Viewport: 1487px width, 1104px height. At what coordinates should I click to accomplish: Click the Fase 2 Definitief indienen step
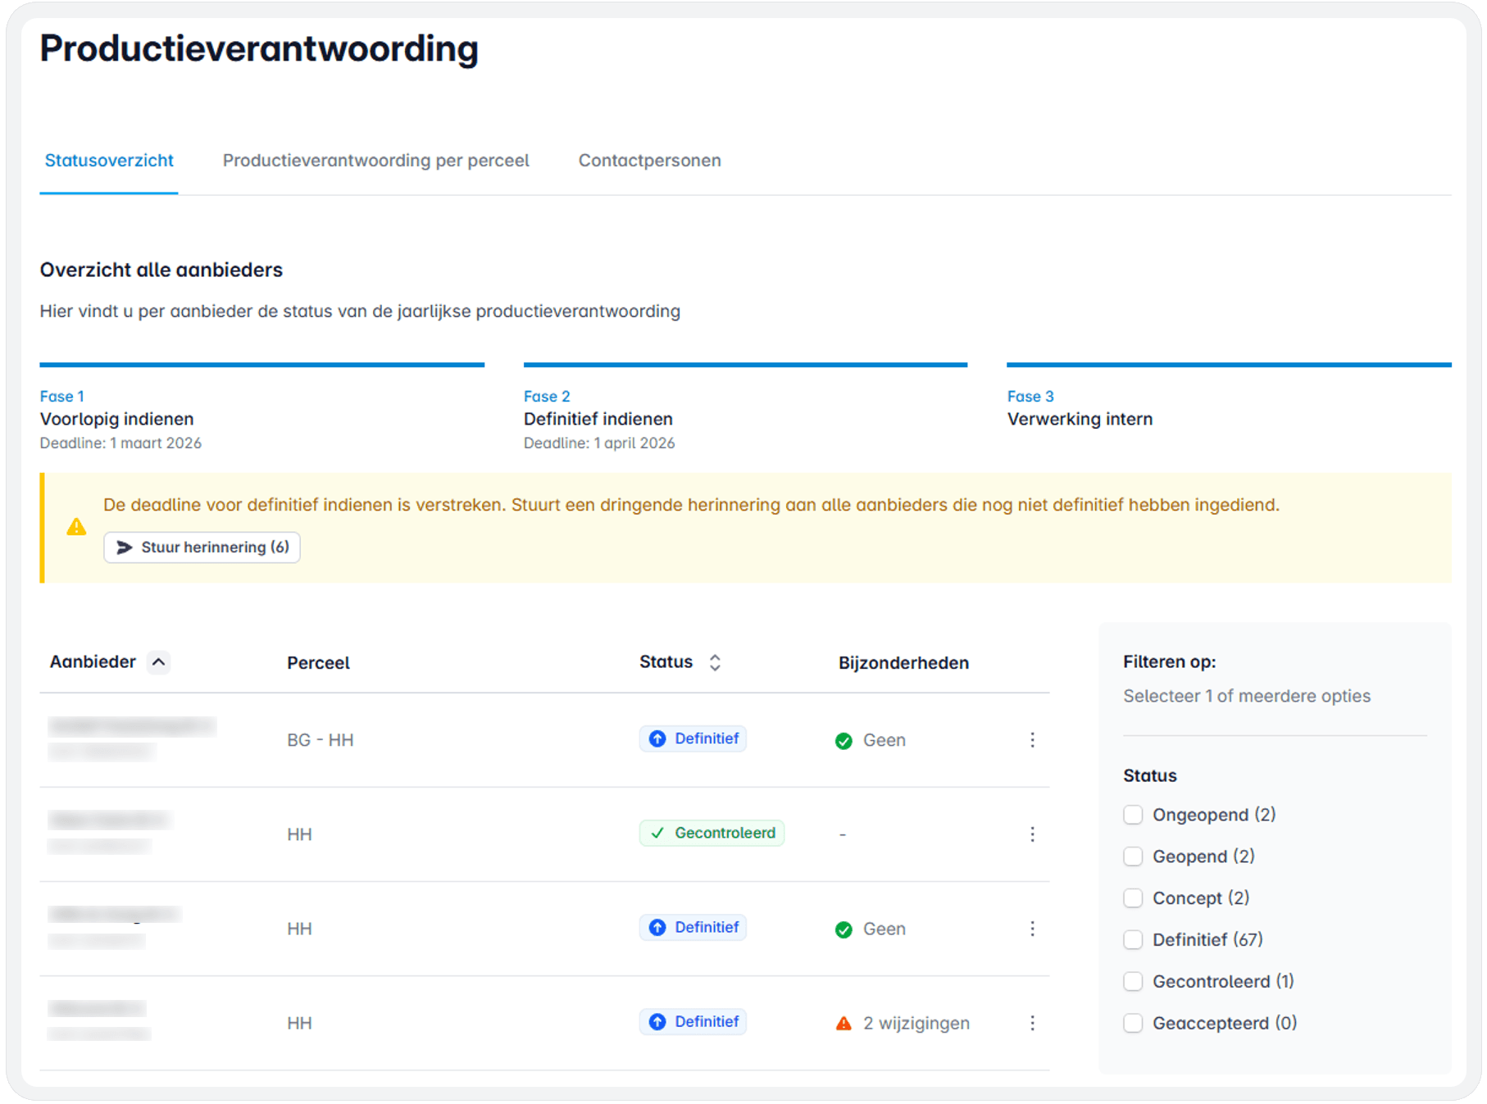pyautogui.click(x=745, y=408)
